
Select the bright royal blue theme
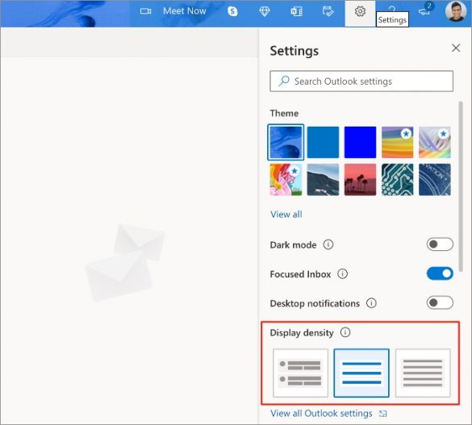[x=360, y=142]
